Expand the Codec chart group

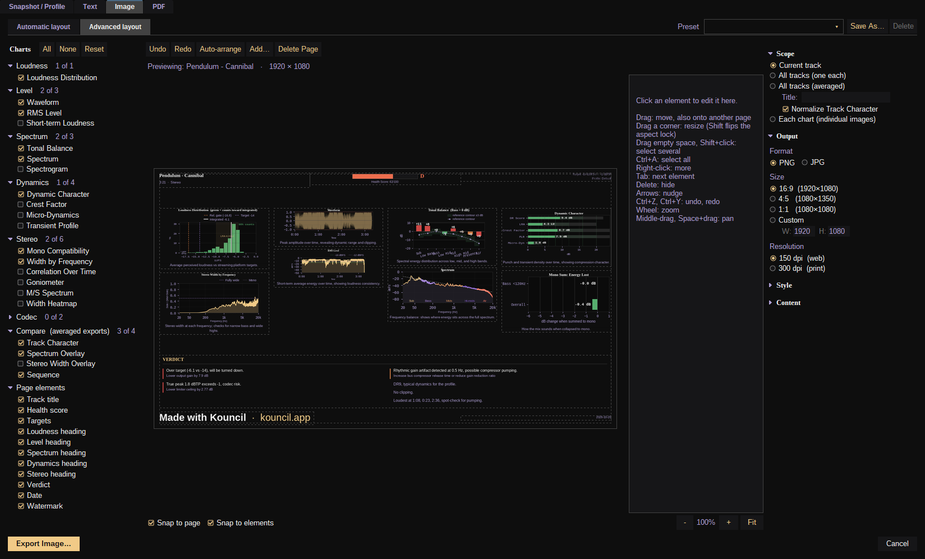(10, 317)
